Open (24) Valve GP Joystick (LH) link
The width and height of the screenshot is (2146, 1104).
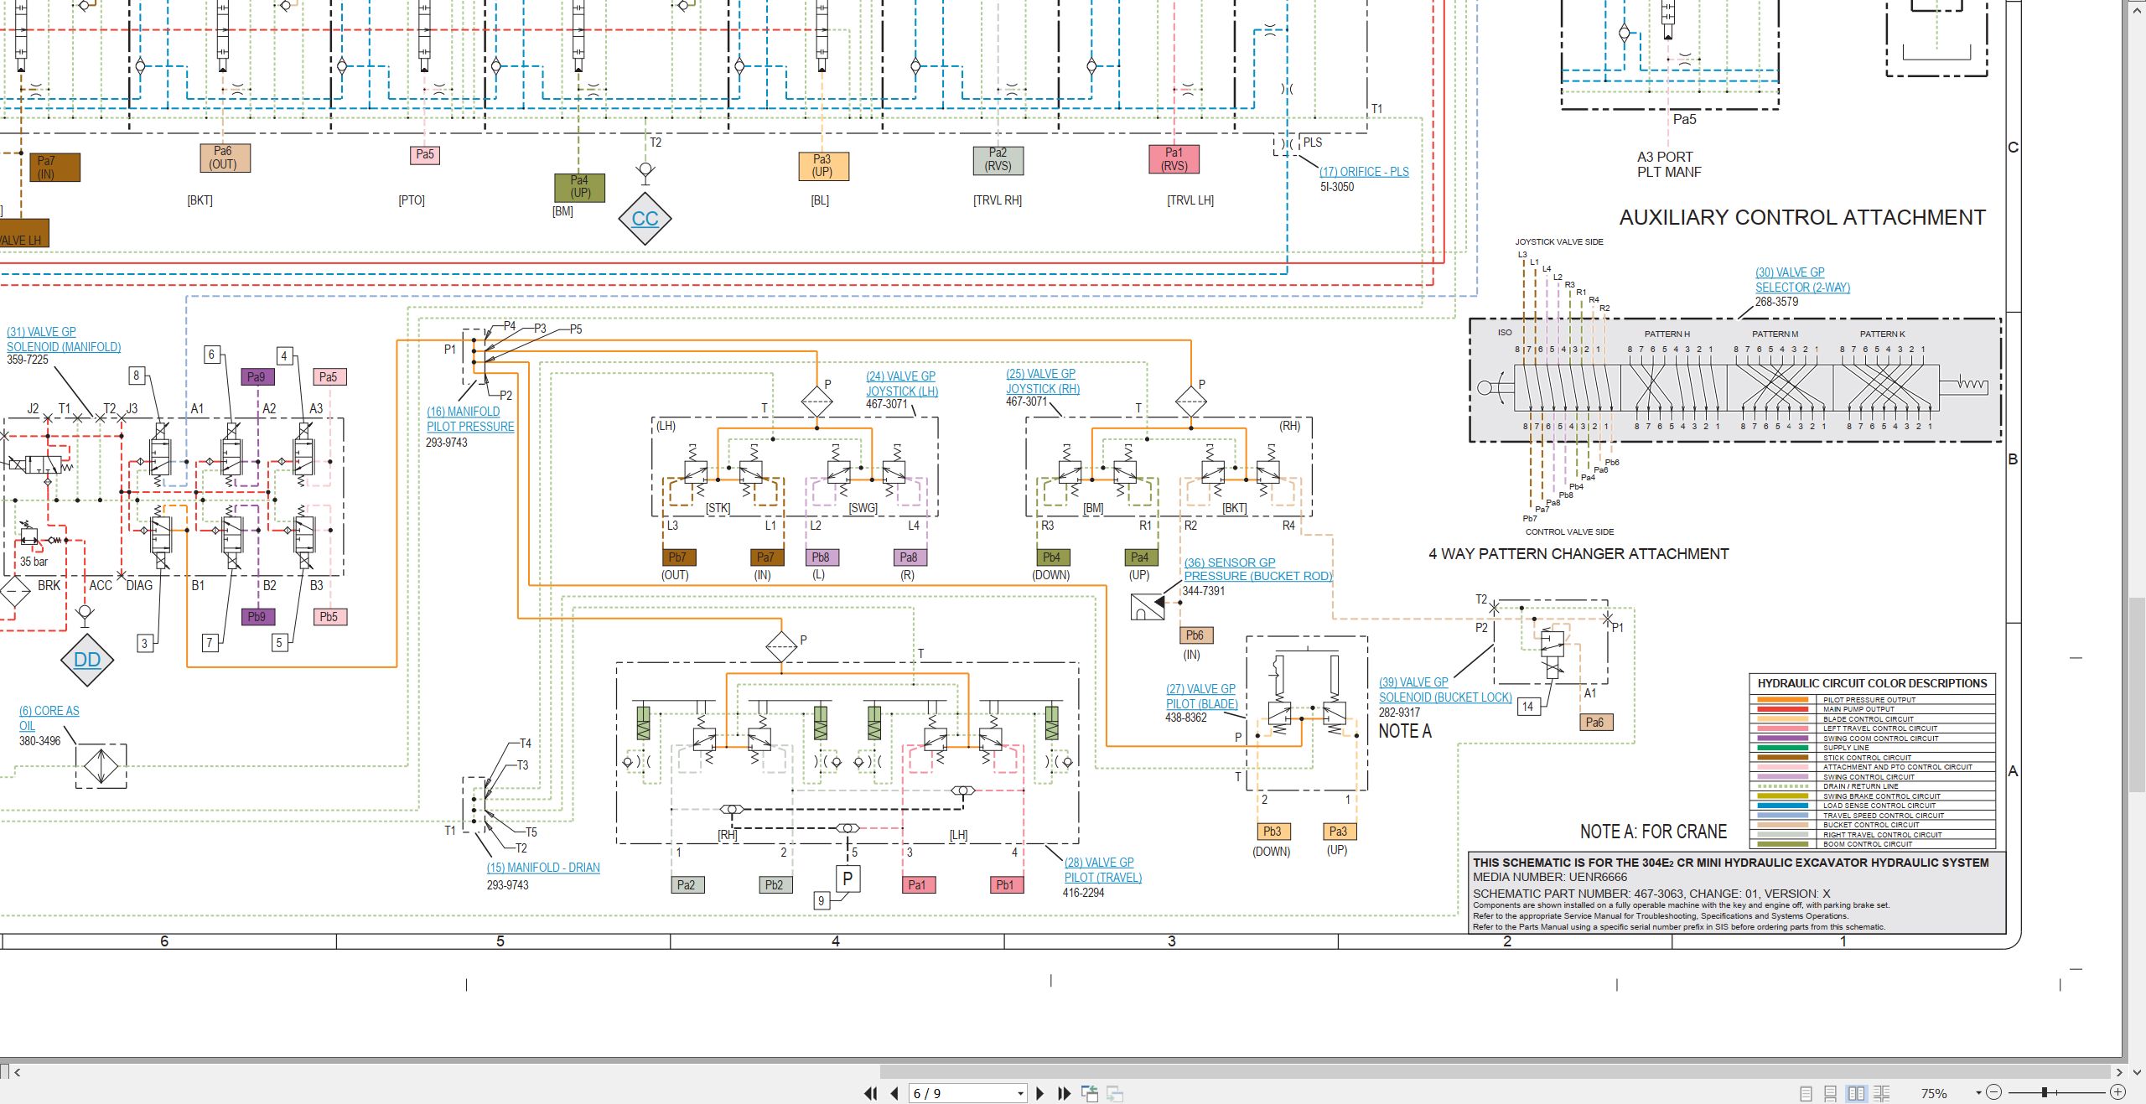pyautogui.click(x=902, y=384)
